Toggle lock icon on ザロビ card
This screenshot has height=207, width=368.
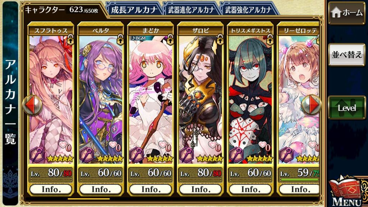[x=220, y=40]
